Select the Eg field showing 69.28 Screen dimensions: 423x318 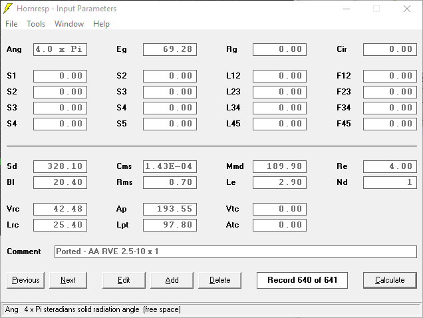[170, 49]
